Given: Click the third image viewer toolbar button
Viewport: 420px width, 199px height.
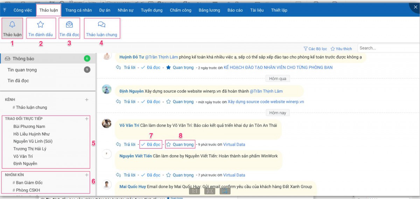Looking at the screenshot, I should pos(225,191).
